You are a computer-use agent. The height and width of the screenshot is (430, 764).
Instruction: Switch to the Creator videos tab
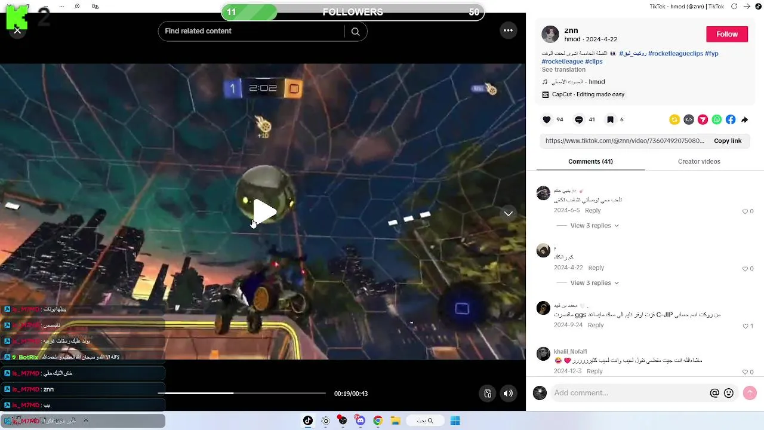[699, 161]
